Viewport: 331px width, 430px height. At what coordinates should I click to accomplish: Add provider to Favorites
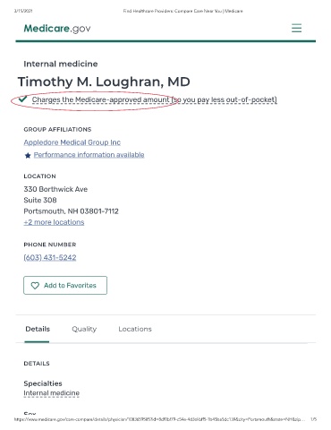(x=65, y=285)
